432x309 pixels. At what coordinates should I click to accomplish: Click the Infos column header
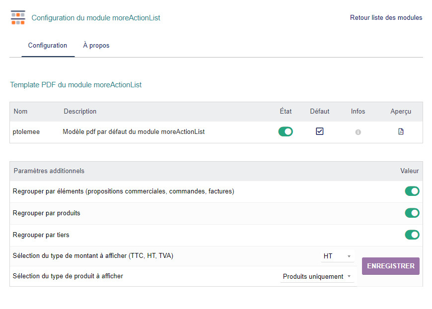358,112
